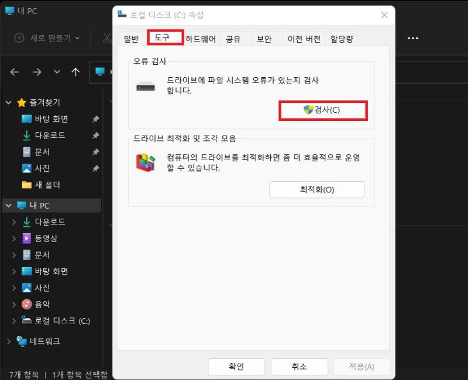
Task: Open 바탕 화면 under 즐겨찾기
Action: [51, 119]
